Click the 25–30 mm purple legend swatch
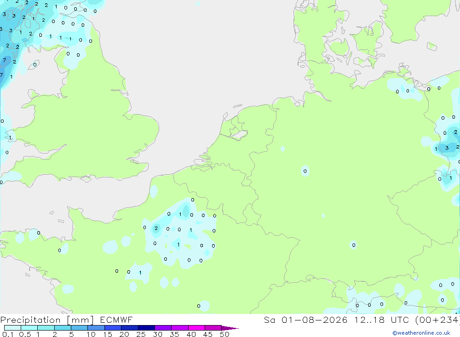The height and width of the screenshot is (337, 460). click(146, 328)
